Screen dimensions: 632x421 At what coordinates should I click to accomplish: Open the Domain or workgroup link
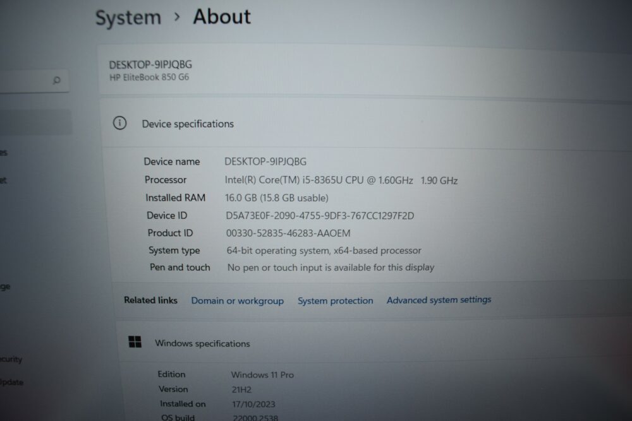(x=238, y=300)
